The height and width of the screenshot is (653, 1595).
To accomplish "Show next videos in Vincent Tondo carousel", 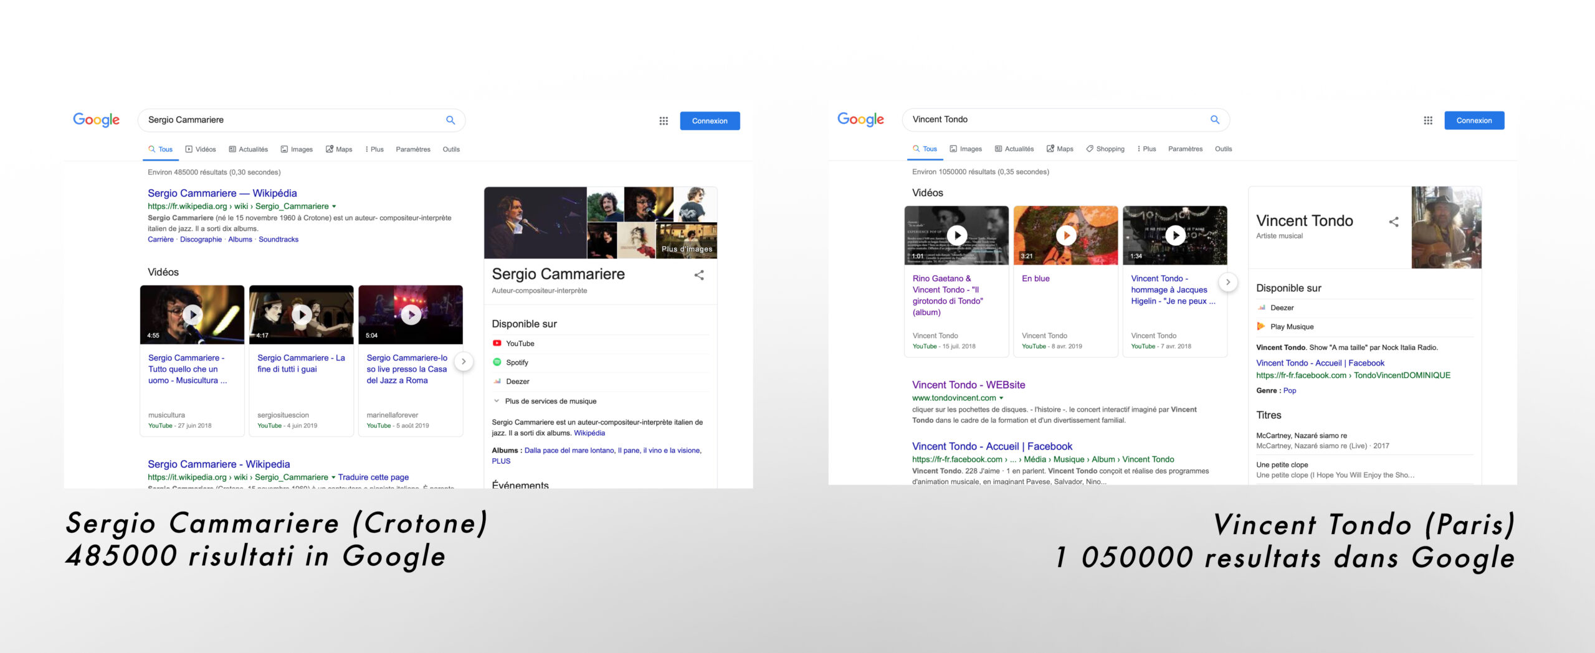I will click(1228, 282).
